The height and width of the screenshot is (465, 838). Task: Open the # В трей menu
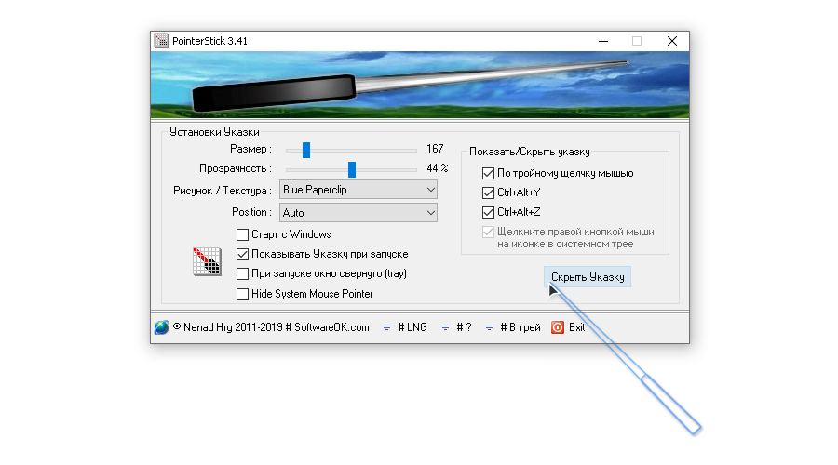[x=512, y=327]
